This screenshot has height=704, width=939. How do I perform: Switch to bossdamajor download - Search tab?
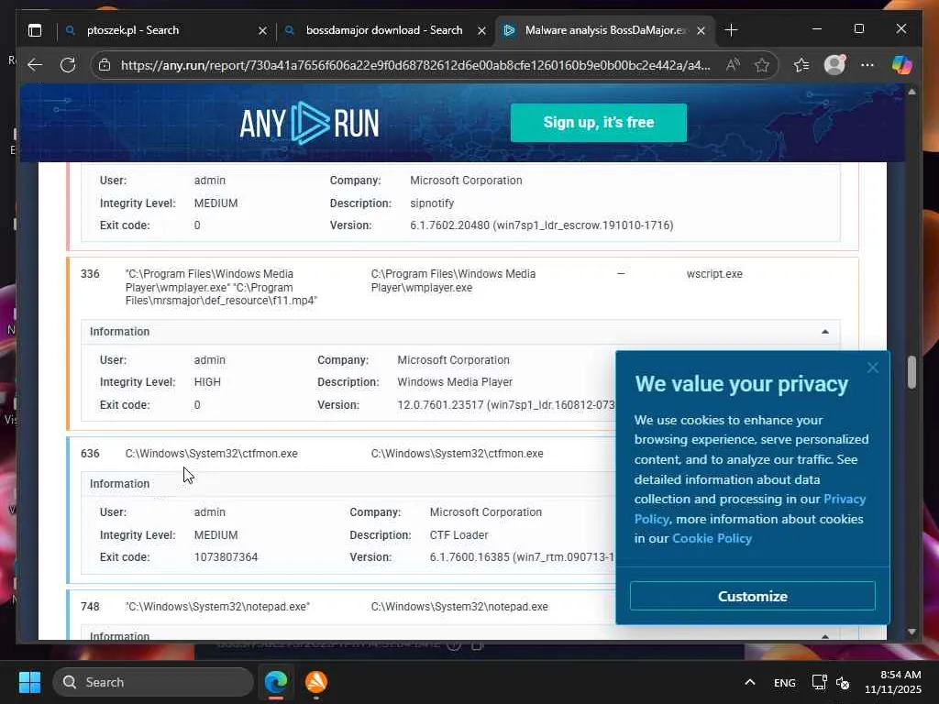click(x=383, y=30)
